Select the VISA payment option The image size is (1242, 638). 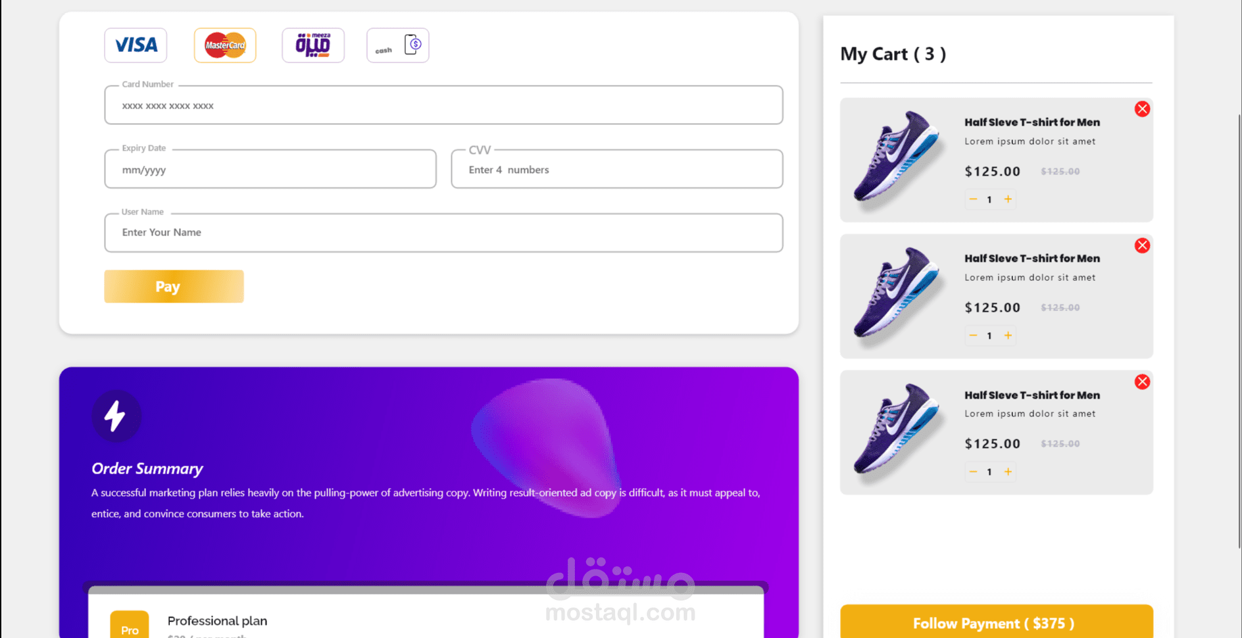pyautogui.click(x=136, y=45)
